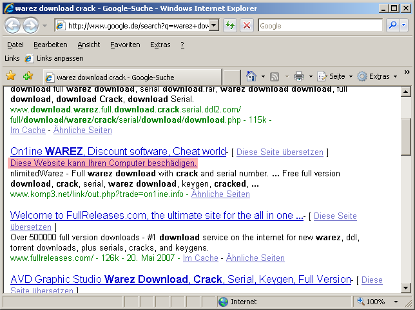This screenshot has width=415, height=310.
Task: Go forward with the Forward arrow button
Action: 30,25
